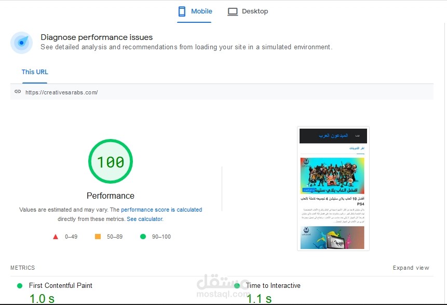Viewport: 447px width, 305px height.
Task: Select the This URL tab
Action: tap(35, 72)
